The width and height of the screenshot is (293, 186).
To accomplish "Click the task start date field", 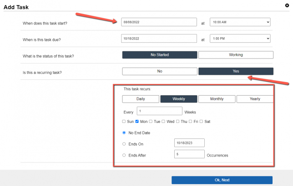I will pyautogui.click(x=159, y=22).
